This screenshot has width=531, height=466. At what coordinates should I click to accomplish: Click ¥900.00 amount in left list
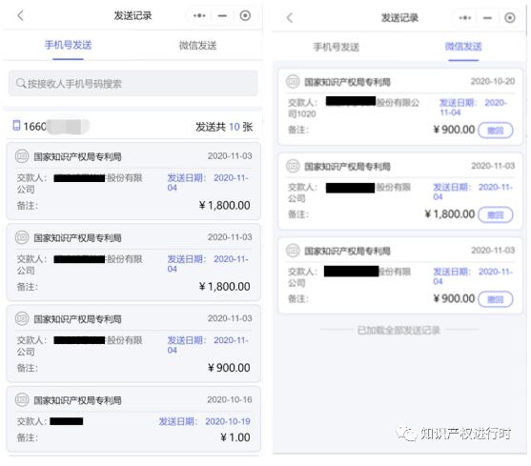[229, 368]
